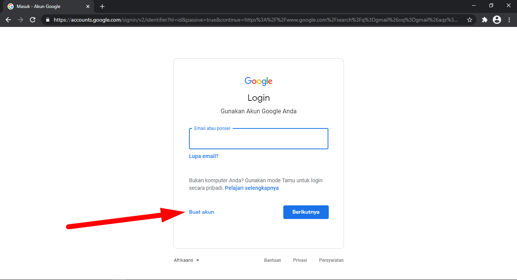517x280 pixels.
Task: Click the forward navigation arrow
Action: (x=20, y=20)
